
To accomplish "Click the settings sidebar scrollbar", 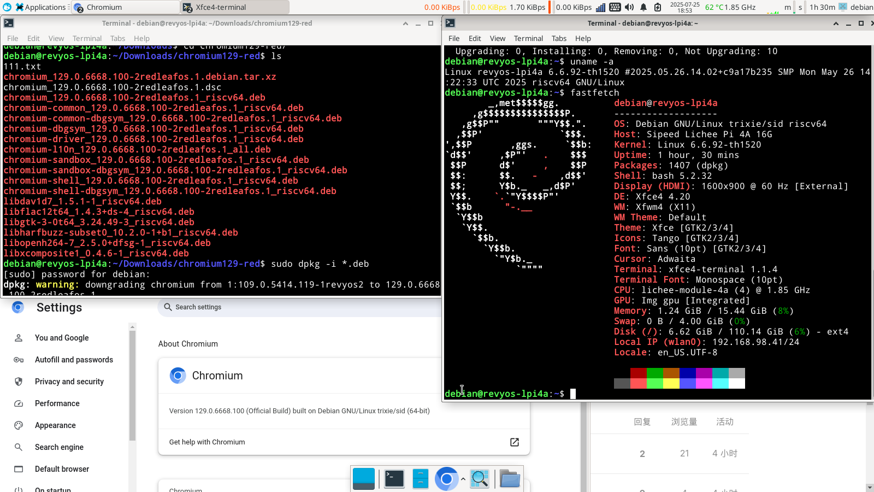I will (132, 385).
